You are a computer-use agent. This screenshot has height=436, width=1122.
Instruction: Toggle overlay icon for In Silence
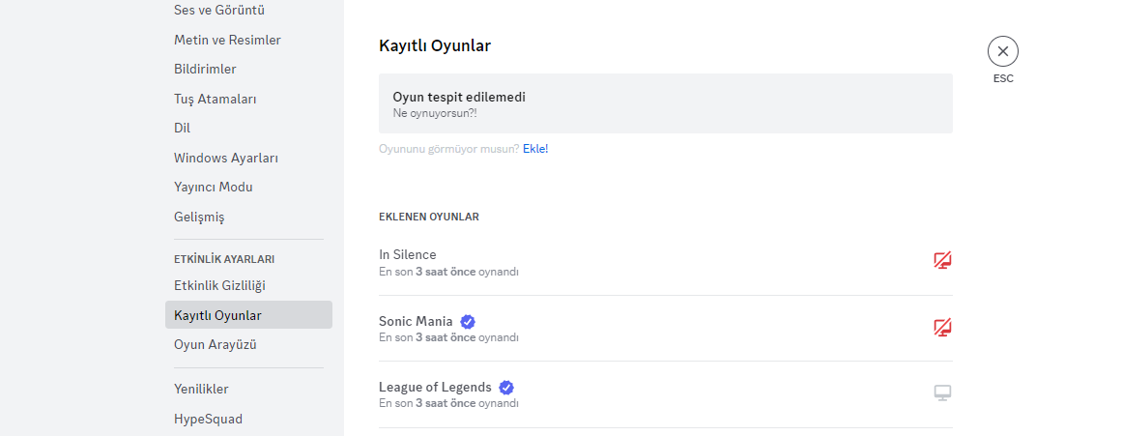[942, 260]
